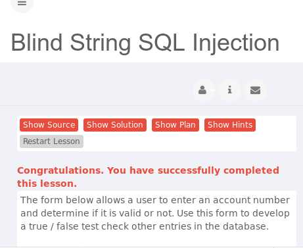Reset progress with Restart Lesson
The height and width of the screenshot is (248, 303).
pos(51,141)
